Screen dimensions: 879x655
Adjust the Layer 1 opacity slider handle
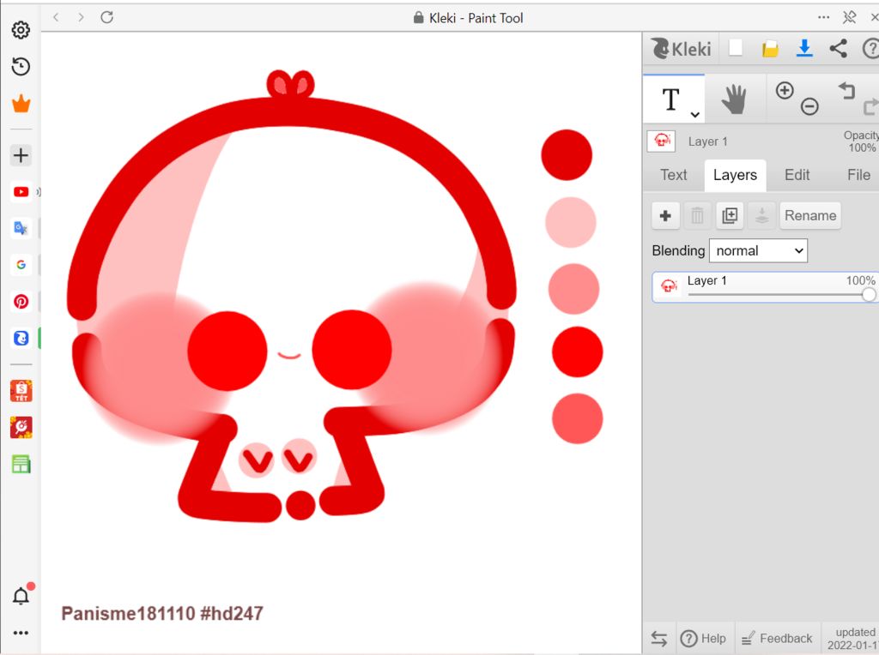(x=869, y=294)
